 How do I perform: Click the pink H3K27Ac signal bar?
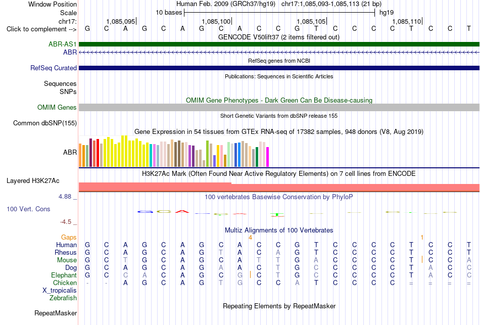279,188
